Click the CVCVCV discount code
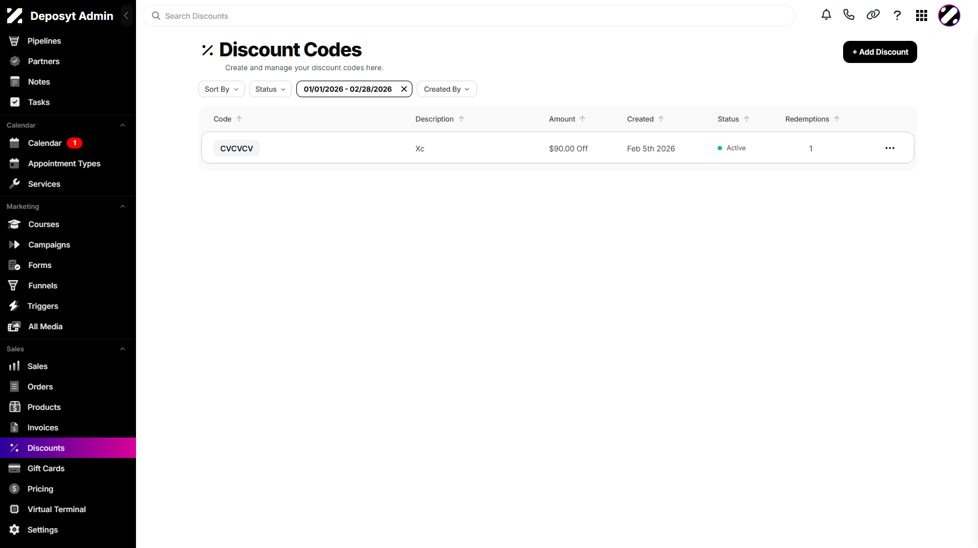Image resolution: width=978 pixels, height=548 pixels. pos(237,148)
